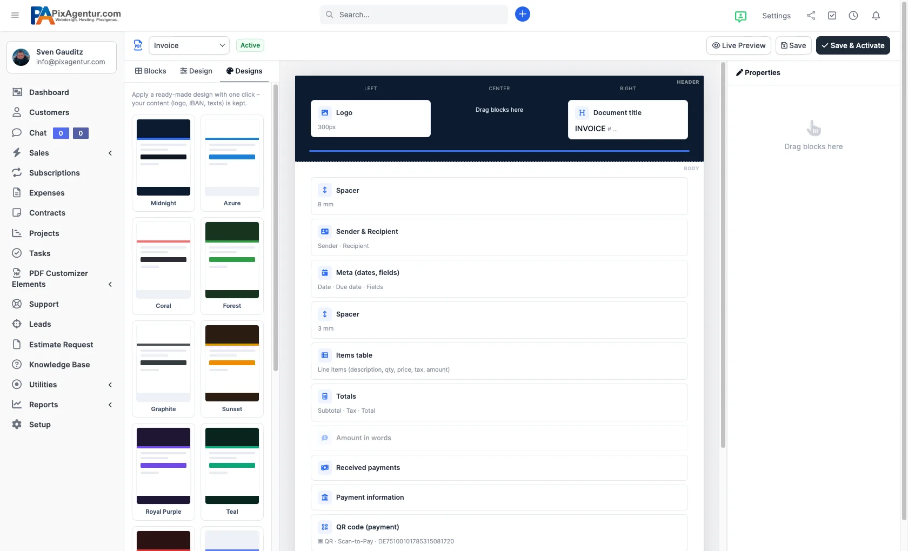Apply the Sunset design
This screenshot has width=908, height=551.
(x=232, y=369)
